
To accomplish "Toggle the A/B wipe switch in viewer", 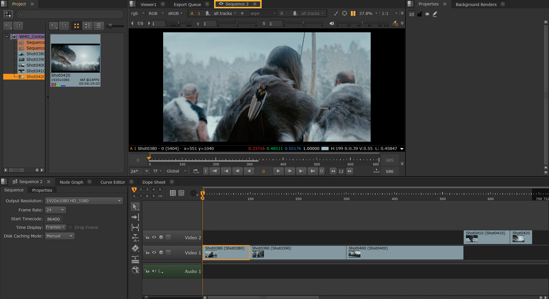I will 243,13.
